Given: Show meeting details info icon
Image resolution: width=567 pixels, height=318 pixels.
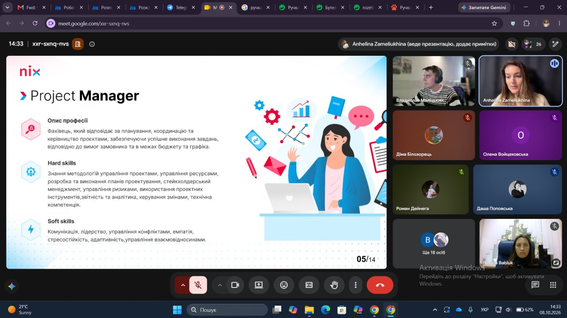Looking at the screenshot, I should (x=92, y=44).
